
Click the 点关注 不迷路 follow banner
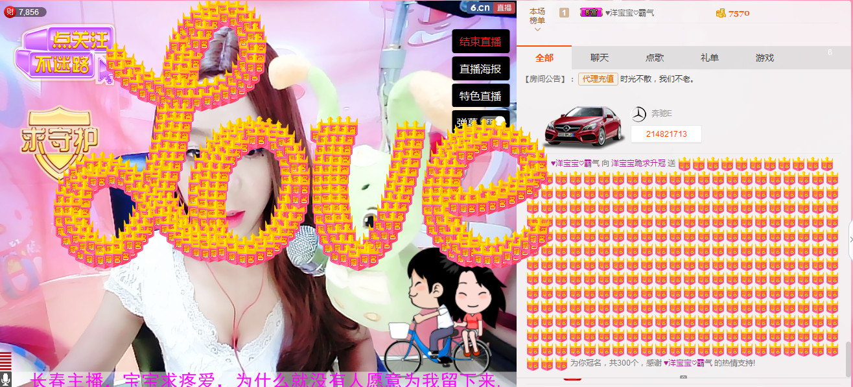[x=65, y=53]
